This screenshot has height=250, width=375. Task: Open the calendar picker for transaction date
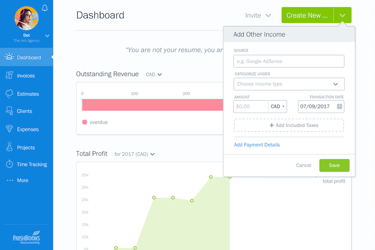[x=339, y=106]
